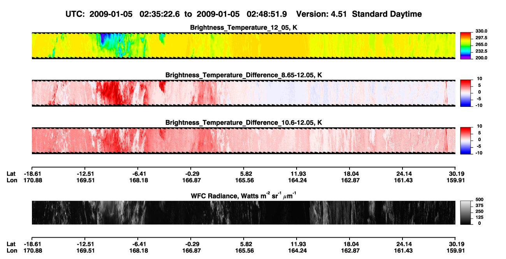Click the '-10' tick on the 8.65-12.05 colorbar
The width and height of the screenshot is (506, 259).
click(x=480, y=105)
